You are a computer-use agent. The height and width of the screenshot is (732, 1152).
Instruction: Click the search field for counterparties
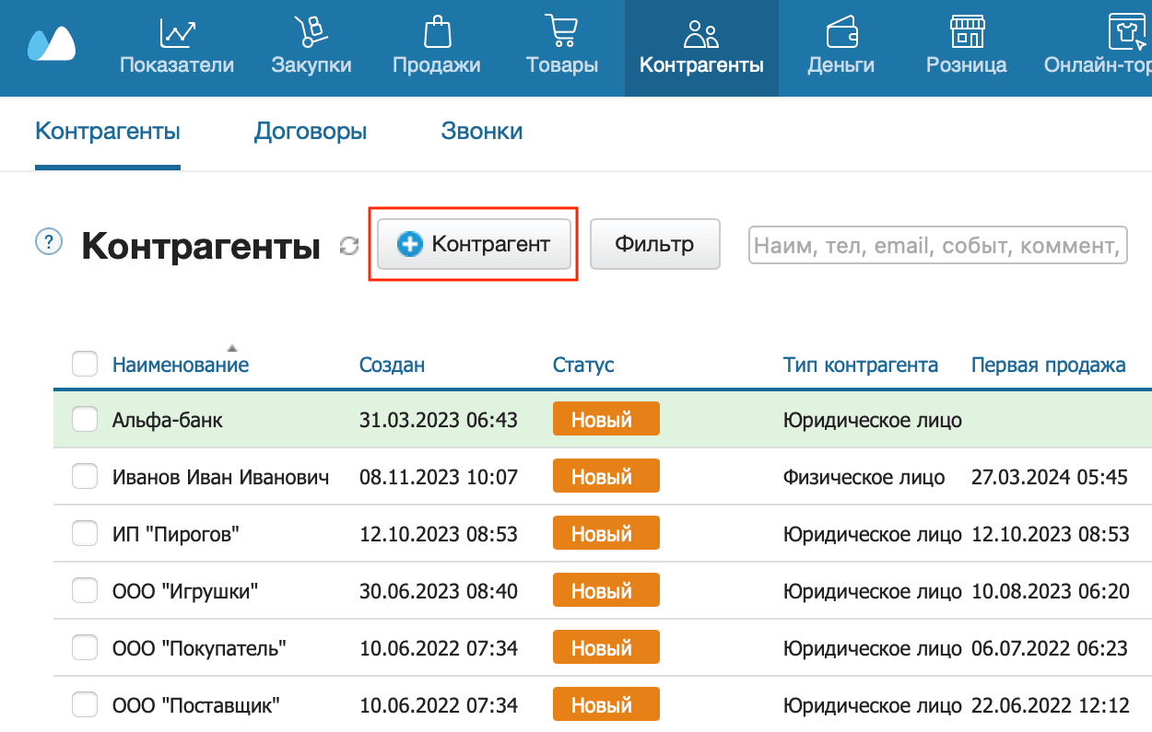pos(937,244)
